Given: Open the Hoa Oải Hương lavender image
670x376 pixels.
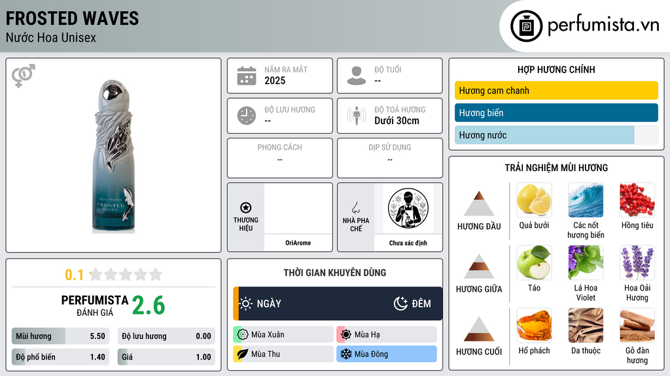Looking at the screenshot, I should point(637,262).
